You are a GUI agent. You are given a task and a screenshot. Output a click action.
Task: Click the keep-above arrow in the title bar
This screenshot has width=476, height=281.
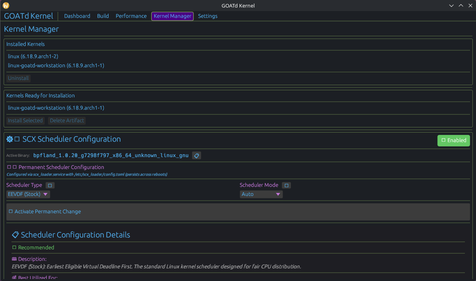coord(461,6)
